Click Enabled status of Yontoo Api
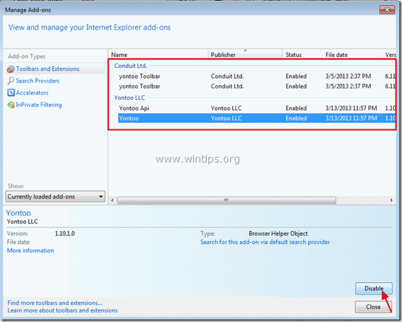 pyautogui.click(x=296, y=108)
